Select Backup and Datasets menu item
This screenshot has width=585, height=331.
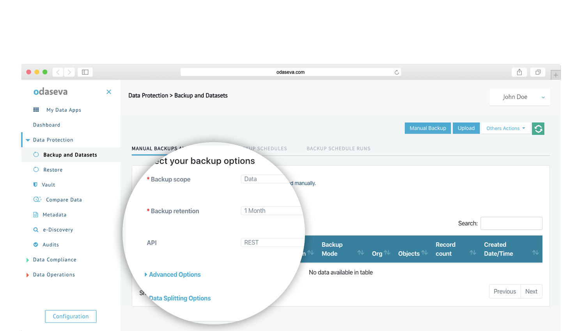click(70, 155)
